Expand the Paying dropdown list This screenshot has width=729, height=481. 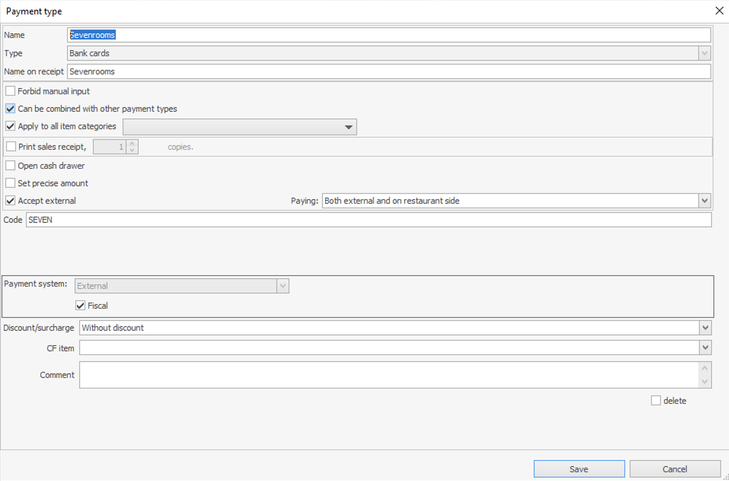[x=704, y=201]
